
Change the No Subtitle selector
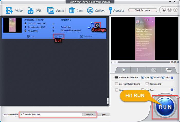53,31
